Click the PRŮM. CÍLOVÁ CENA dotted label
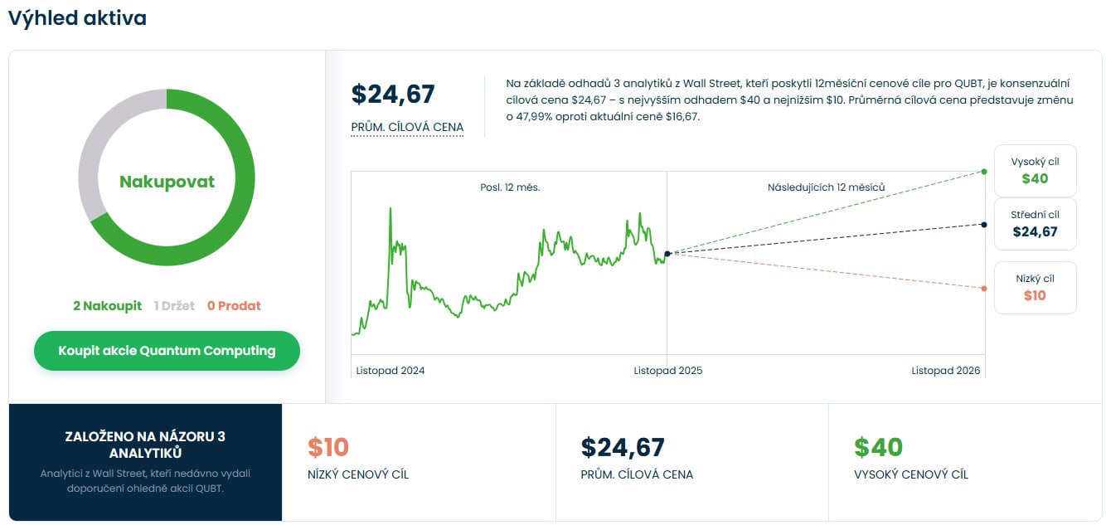 pos(407,128)
